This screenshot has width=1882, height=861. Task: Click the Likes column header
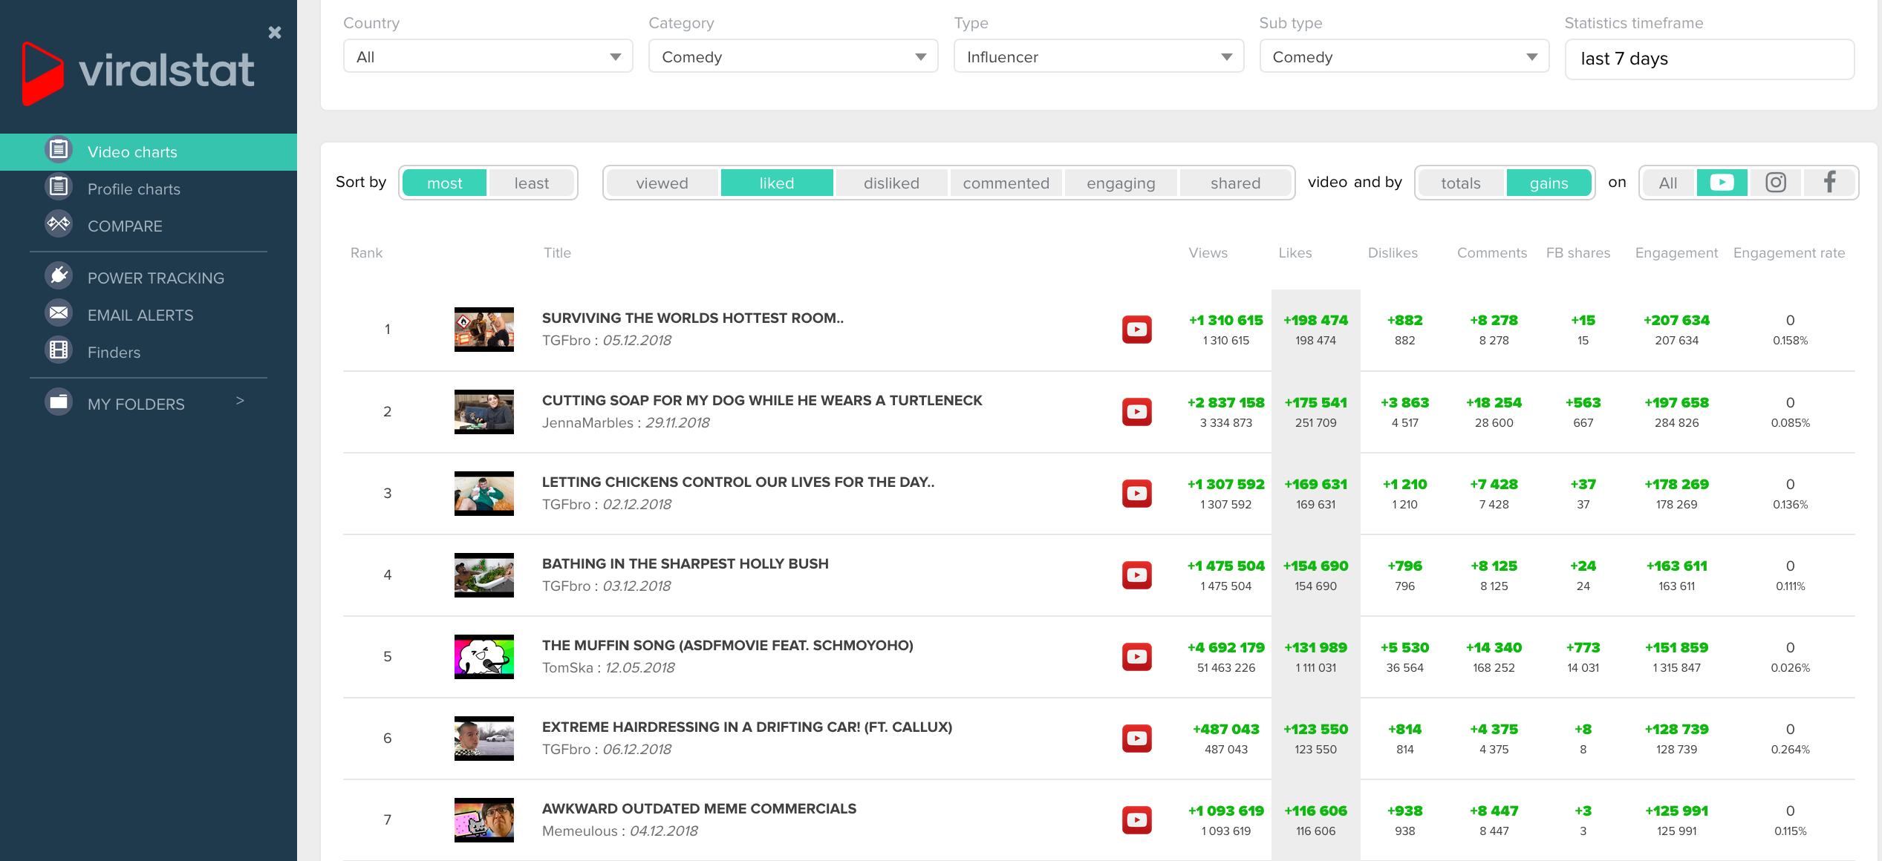click(x=1295, y=252)
